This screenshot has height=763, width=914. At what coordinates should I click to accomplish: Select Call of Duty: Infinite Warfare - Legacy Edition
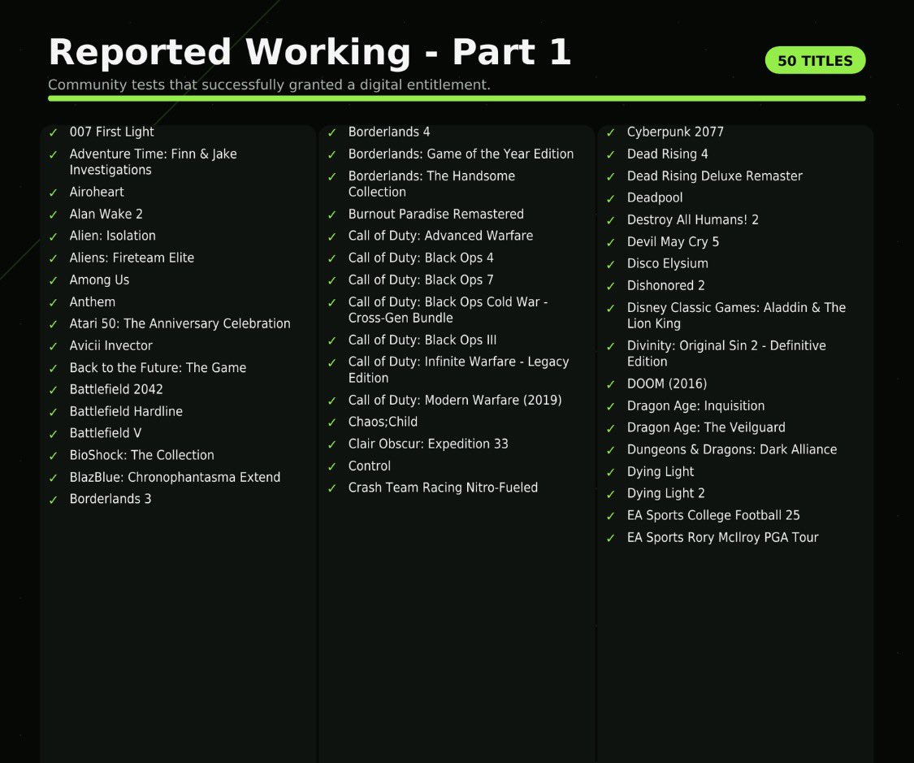click(x=458, y=370)
